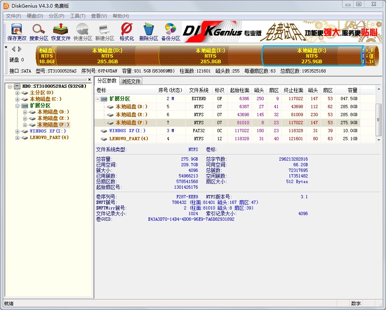Collapse the HD0:ST31000528AS tree node

pyautogui.click(x=10, y=87)
